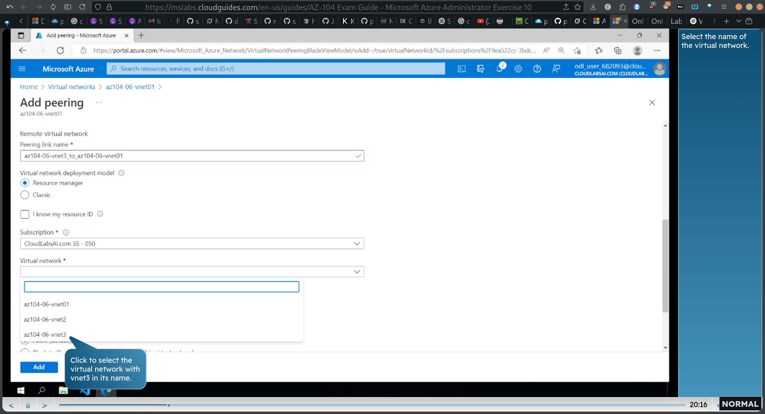Click NORMAL mode button
Image resolution: width=765 pixels, height=414 pixels.
coord(740,404)
